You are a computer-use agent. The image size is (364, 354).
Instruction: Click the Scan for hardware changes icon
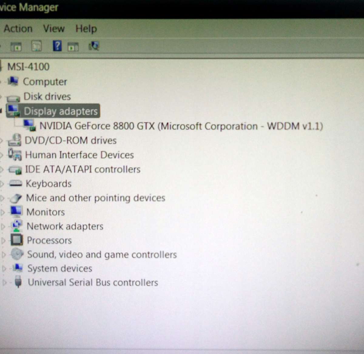point(94,46)
